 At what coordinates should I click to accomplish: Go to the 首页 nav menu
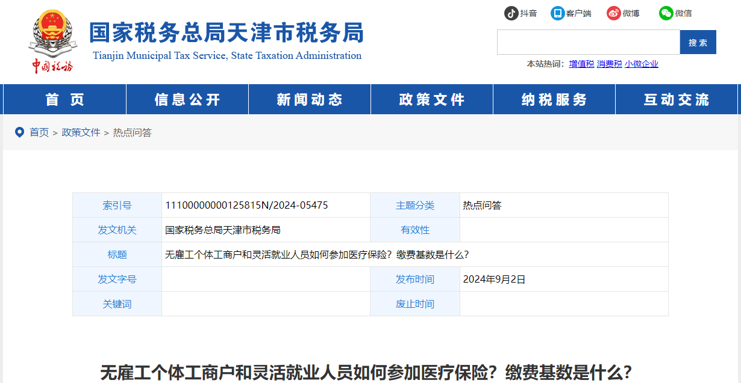tap(65, 99)
